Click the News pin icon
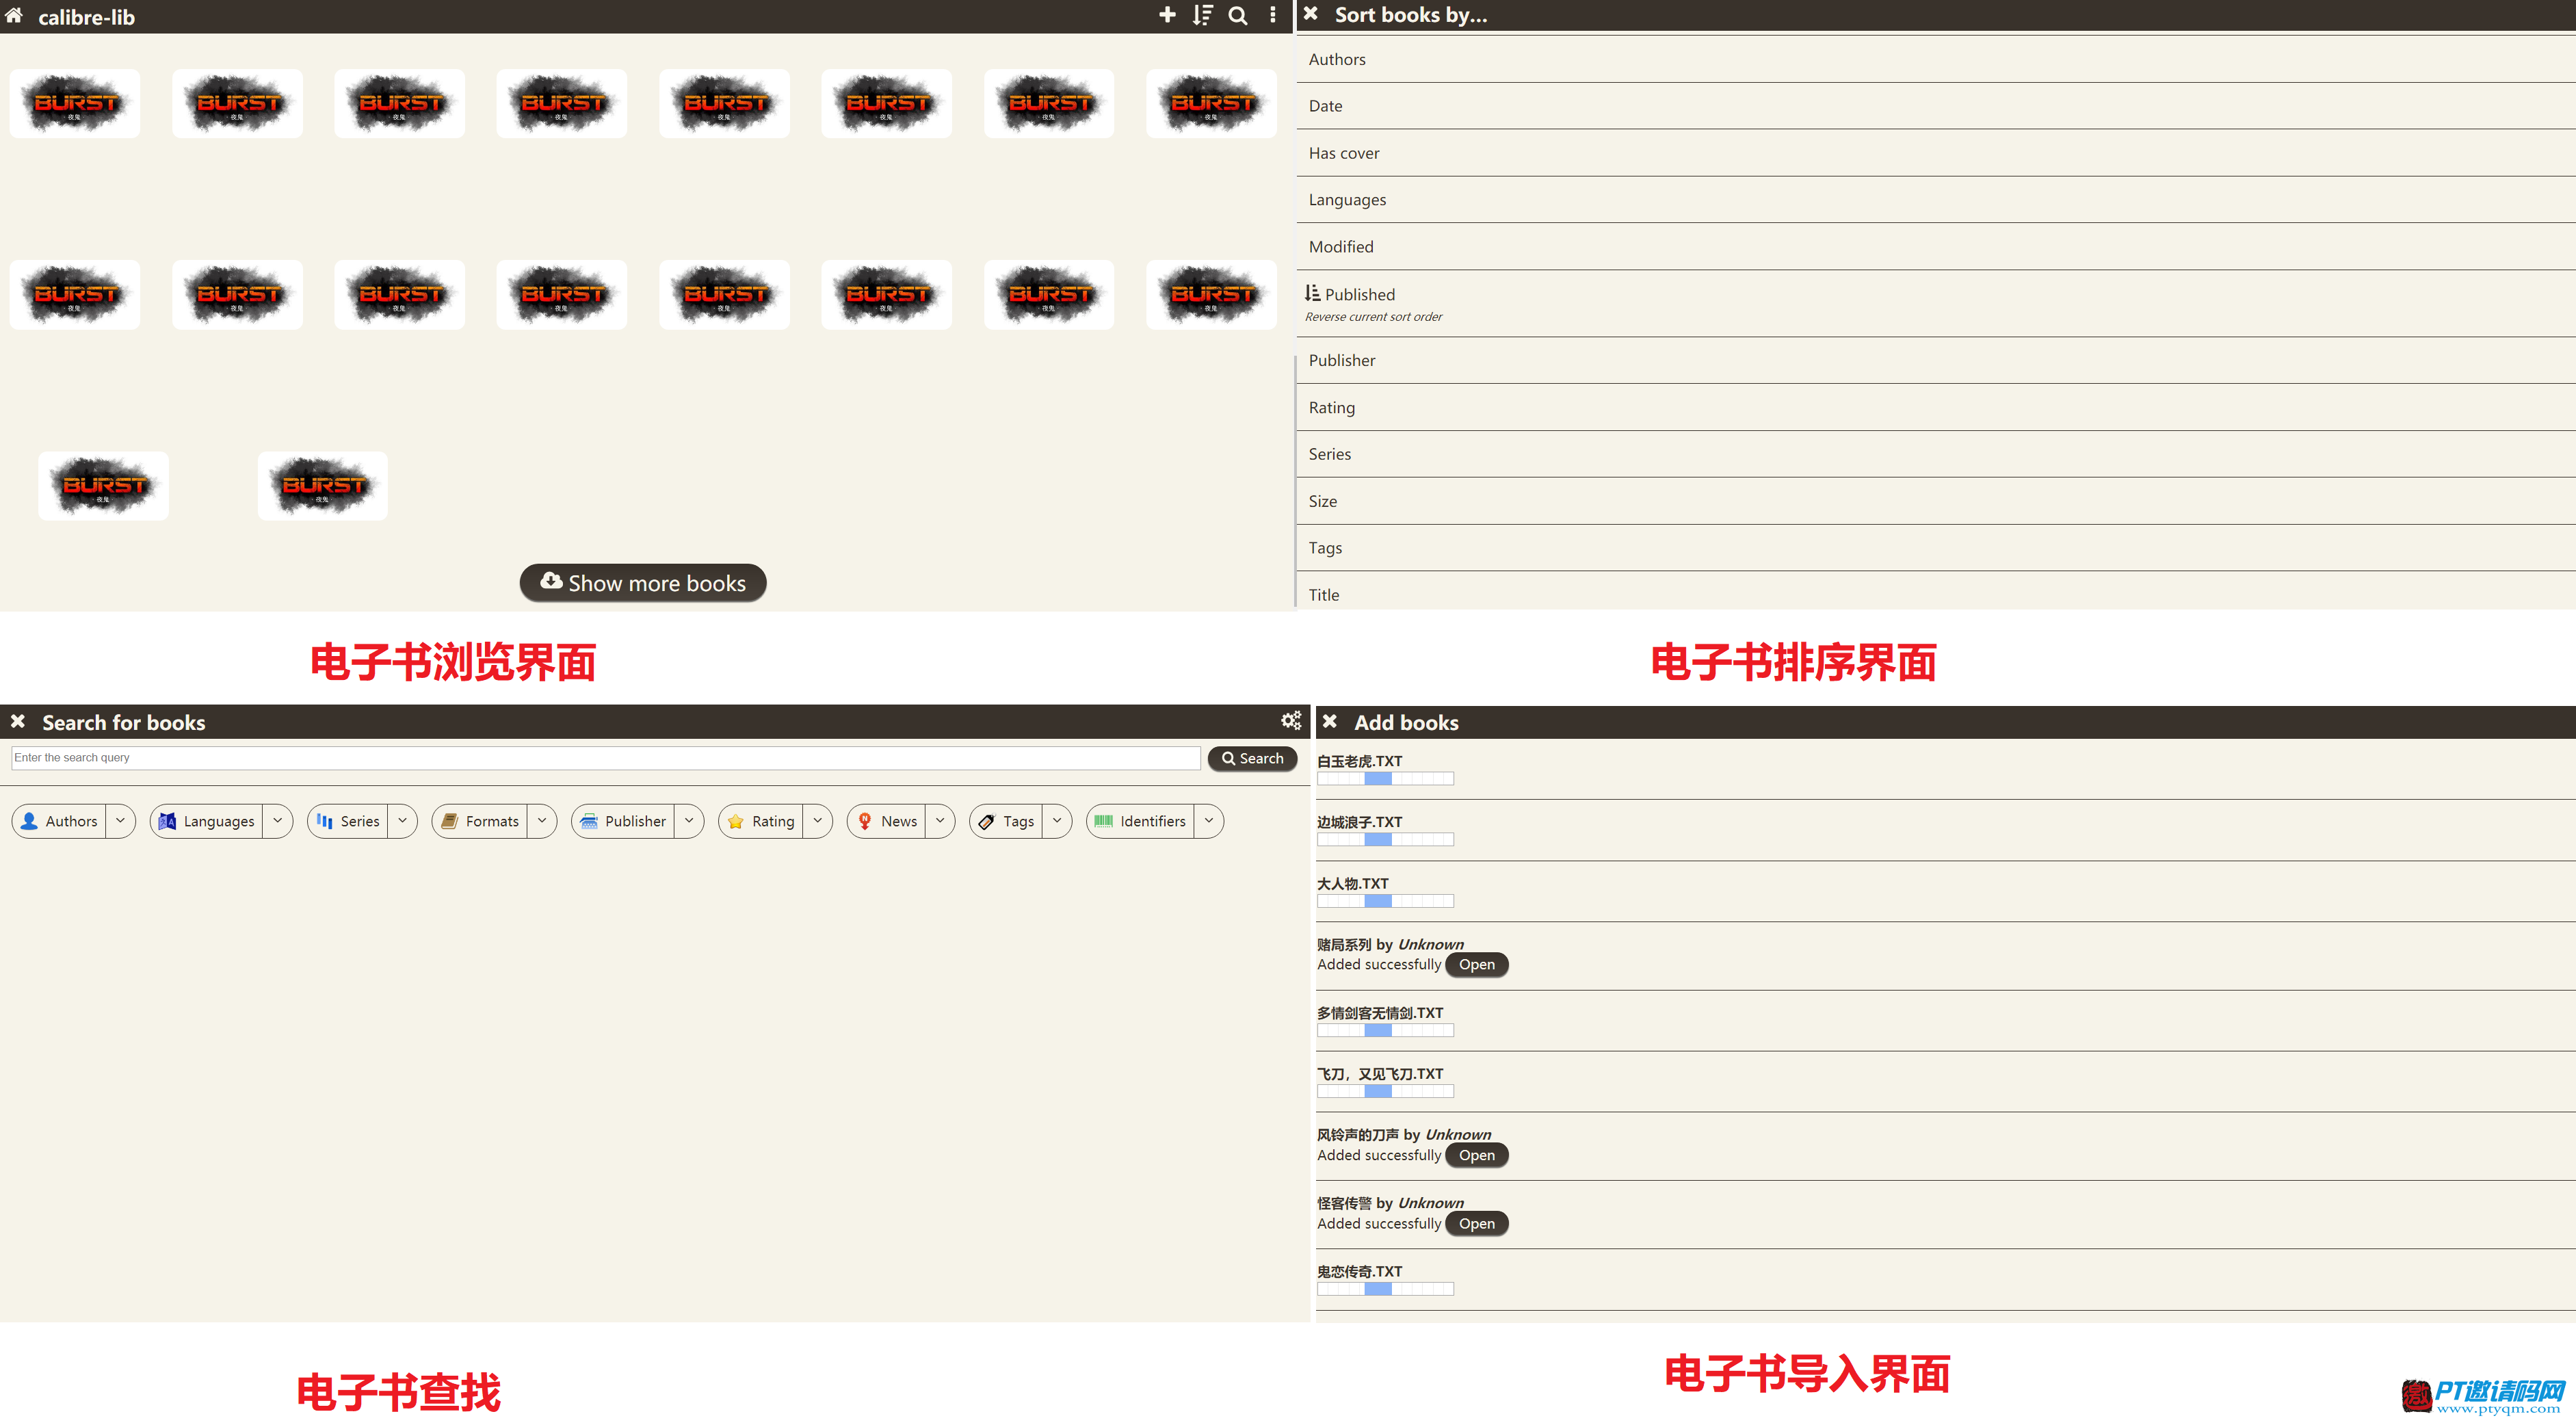The image size is (2576, 1427). 865,821
